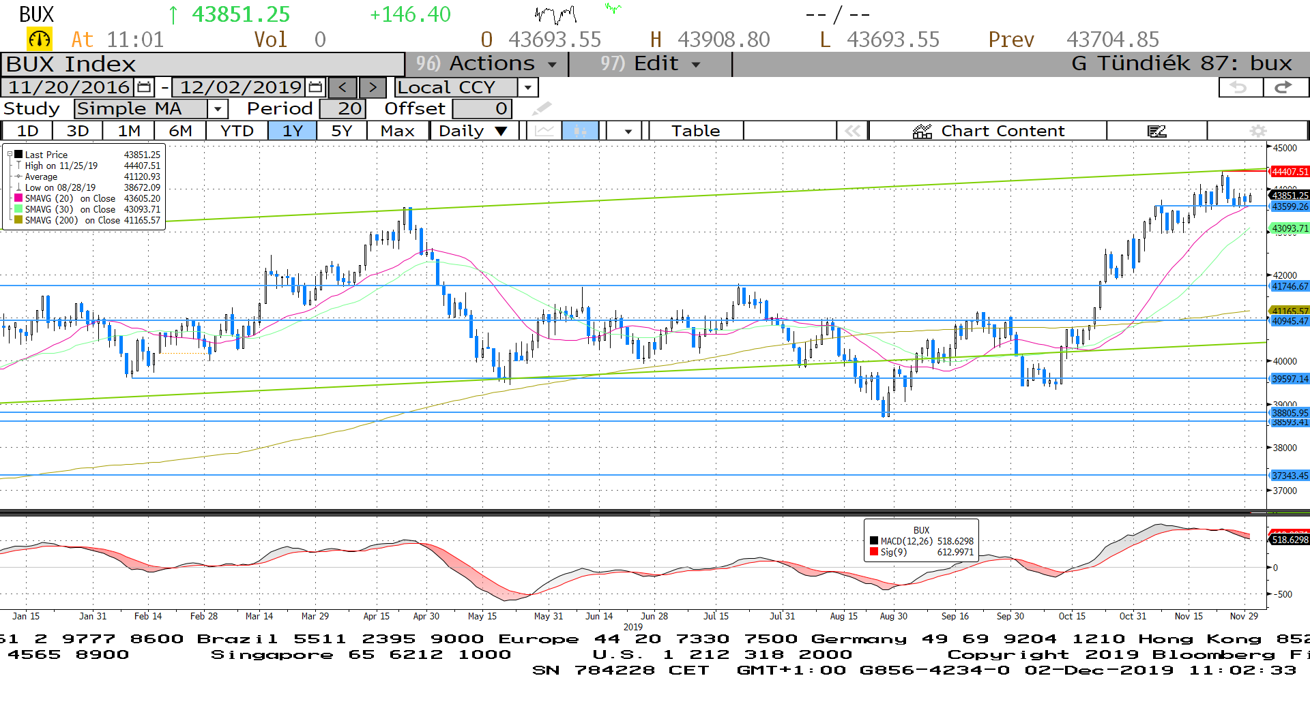
Task: Click the 38805.95 horizontal line label
Action: click(x=1290, y=413)
